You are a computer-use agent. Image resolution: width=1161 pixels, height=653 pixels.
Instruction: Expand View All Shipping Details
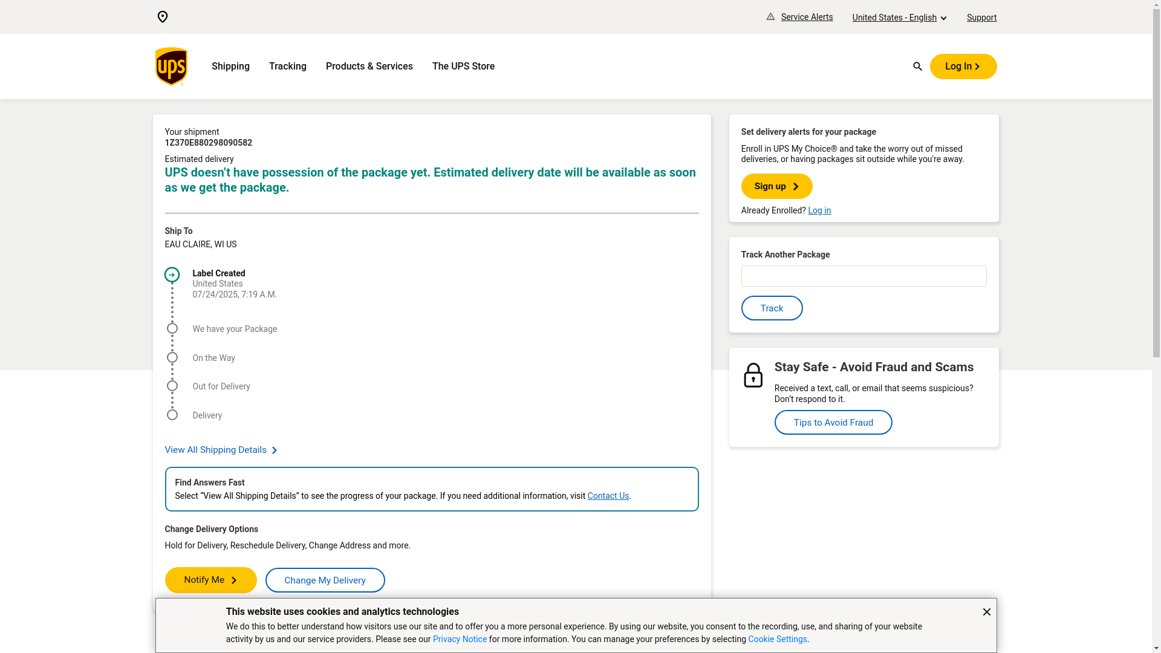[221, 450]
